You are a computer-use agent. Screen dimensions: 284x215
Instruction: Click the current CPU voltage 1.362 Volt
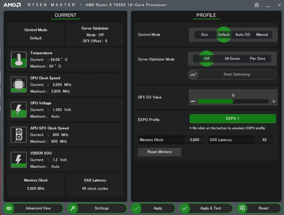coord(62,110)
